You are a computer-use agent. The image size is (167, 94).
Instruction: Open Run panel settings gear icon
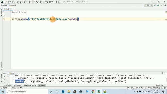click(x=162, y=73)
